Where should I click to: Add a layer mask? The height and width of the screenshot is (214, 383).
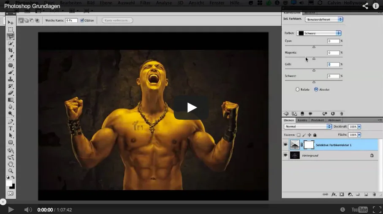click(x=342, y=194)
